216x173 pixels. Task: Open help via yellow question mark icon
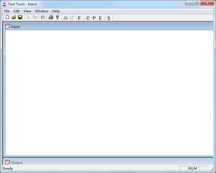(x=57, y=17)
